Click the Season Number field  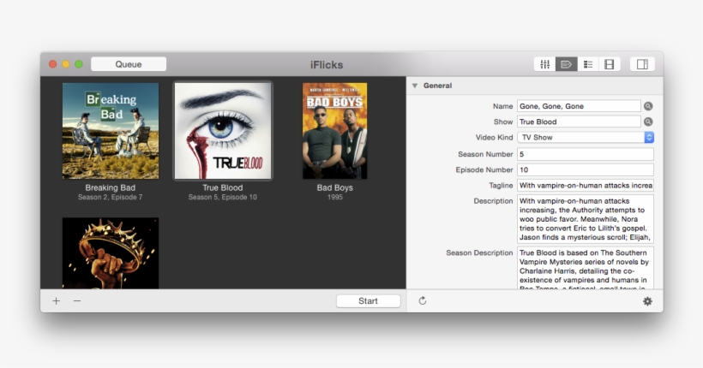tap(585, 154)
